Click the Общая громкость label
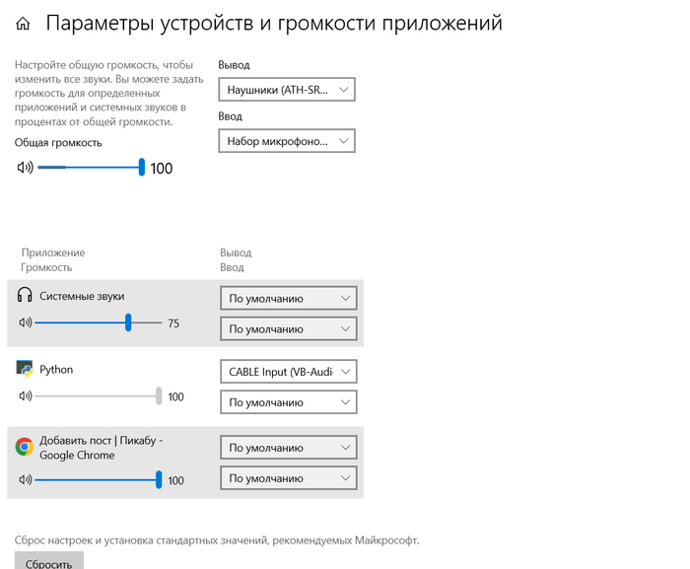The image size is (690, 569). tap(58, 143)
